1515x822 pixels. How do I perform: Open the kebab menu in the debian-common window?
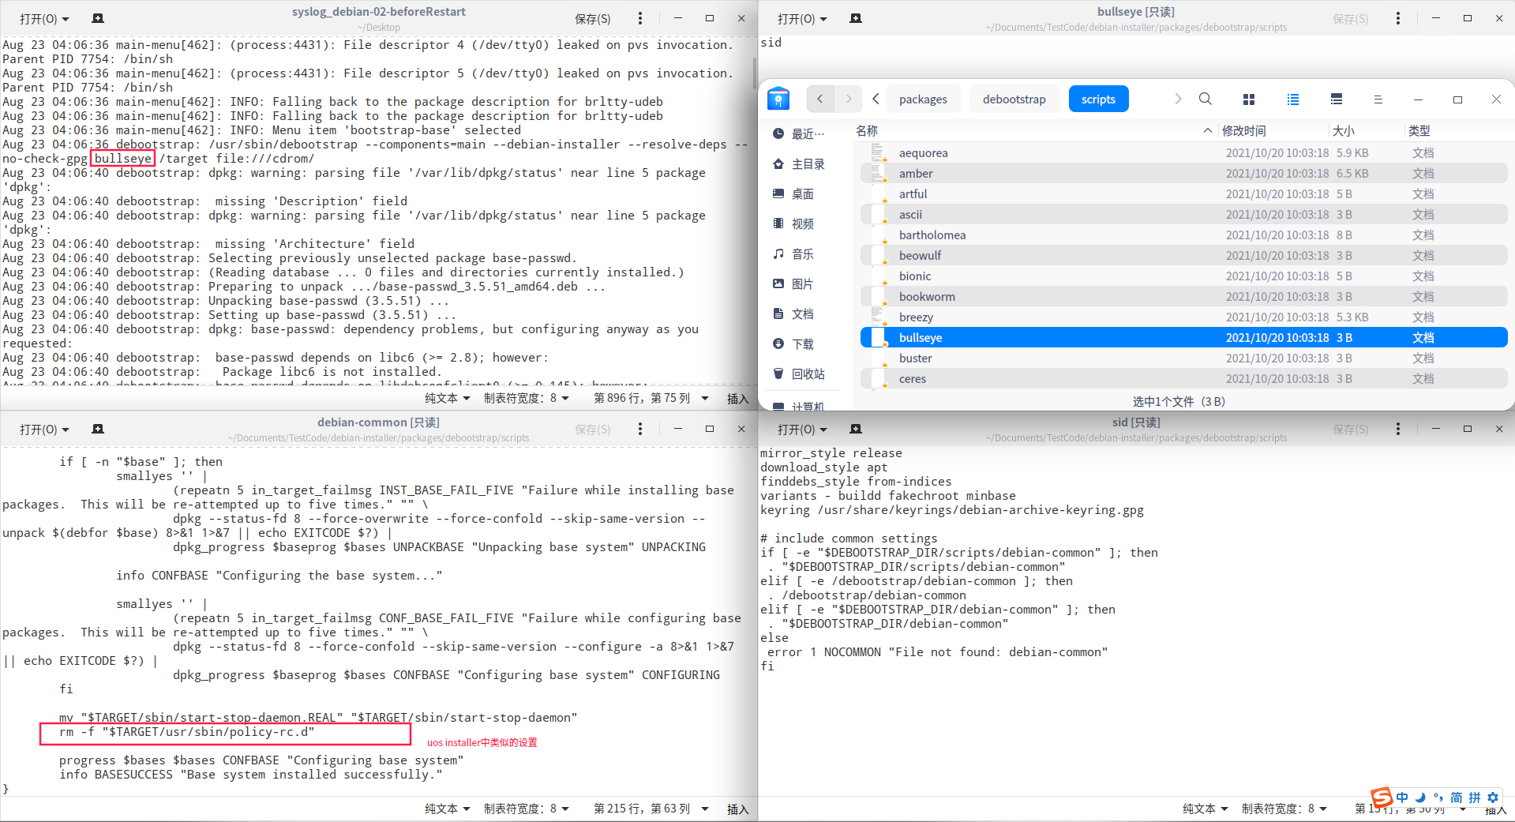click(x=640, y=429)
